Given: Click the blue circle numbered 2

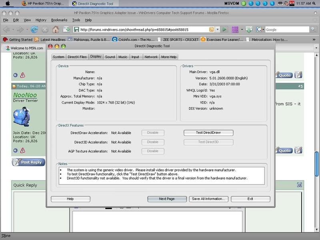Looking at the screenshot, I should (258, 4).
